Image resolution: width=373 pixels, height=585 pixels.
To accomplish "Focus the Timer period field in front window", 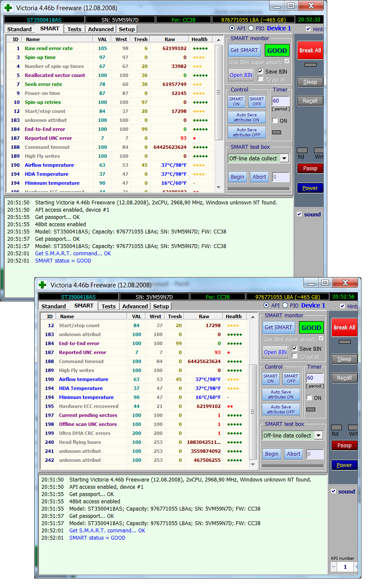I will tap(315, 378).
